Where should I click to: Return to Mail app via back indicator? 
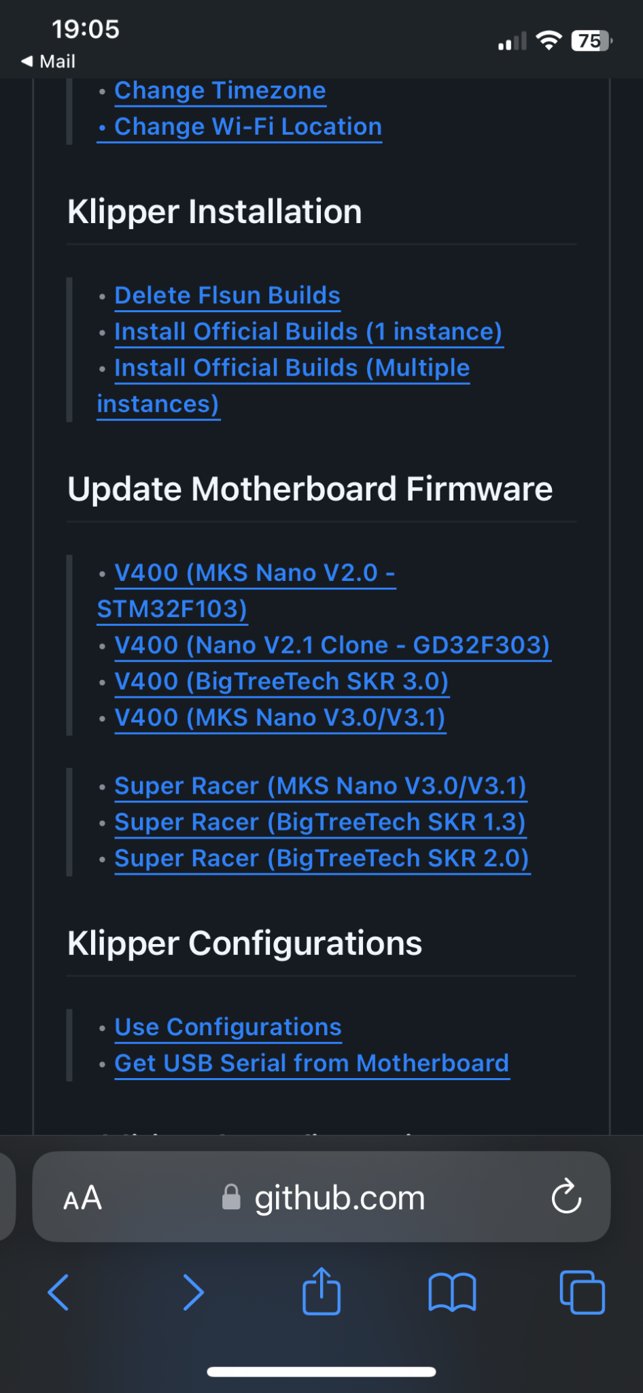pos(48,61)
